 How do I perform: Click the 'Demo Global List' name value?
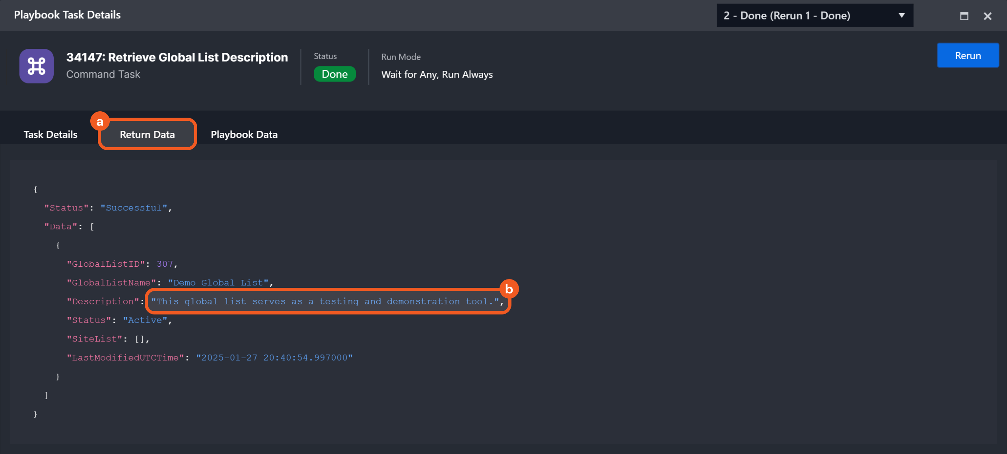[x=218, y=283]
